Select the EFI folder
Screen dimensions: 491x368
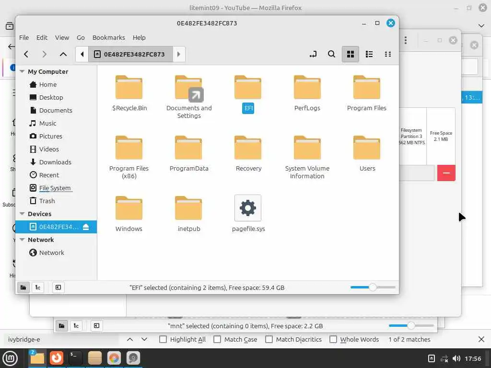[248, 87]
